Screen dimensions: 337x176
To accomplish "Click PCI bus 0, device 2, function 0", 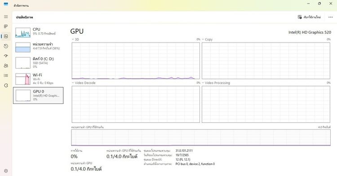I will 195,164.
